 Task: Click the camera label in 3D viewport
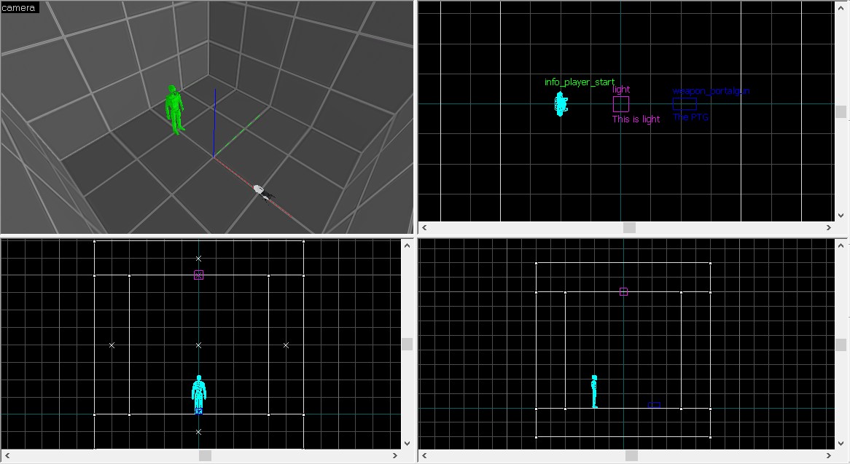(x=19, y=8)
